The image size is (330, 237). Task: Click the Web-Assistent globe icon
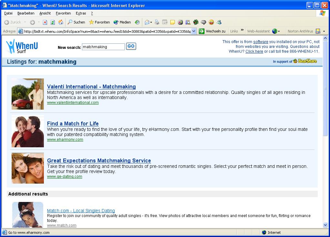click(x=275, y=31)
